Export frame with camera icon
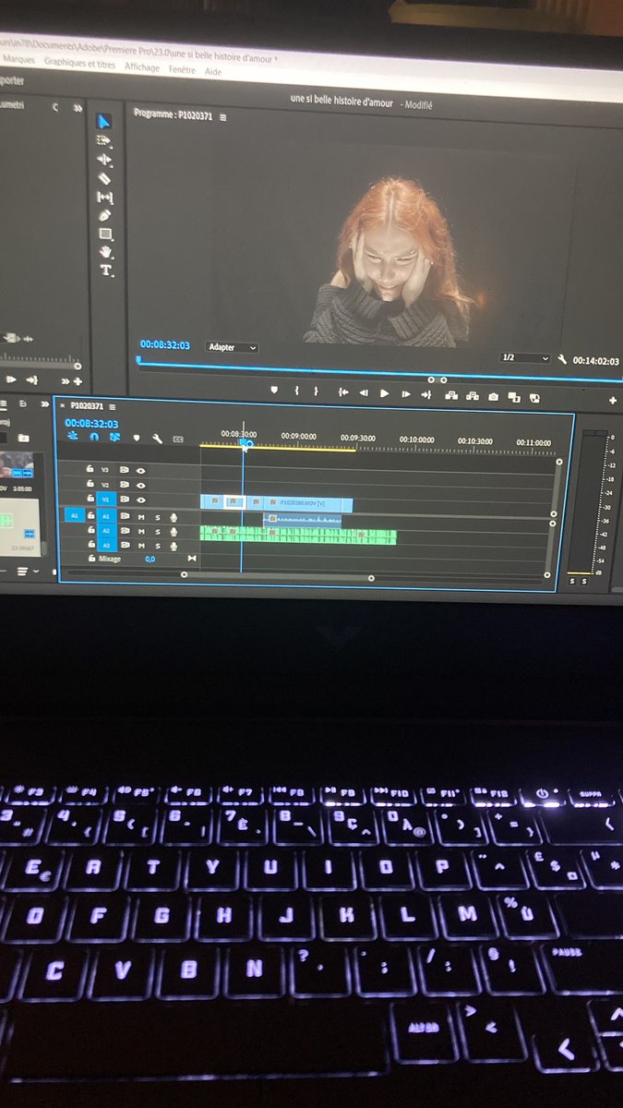623x1108 pixels. (x=493, y=397)
